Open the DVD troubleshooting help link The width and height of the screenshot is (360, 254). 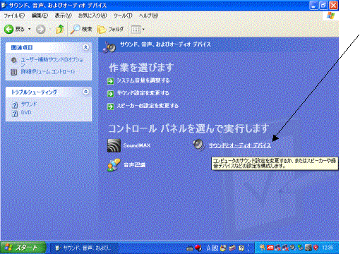26,113
